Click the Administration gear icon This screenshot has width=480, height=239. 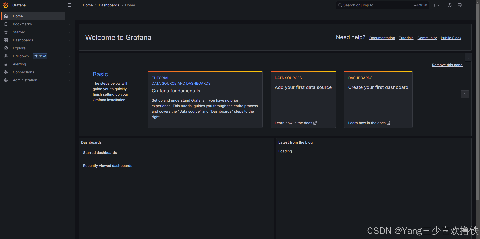pyautogui.click(x=6, y=80)
